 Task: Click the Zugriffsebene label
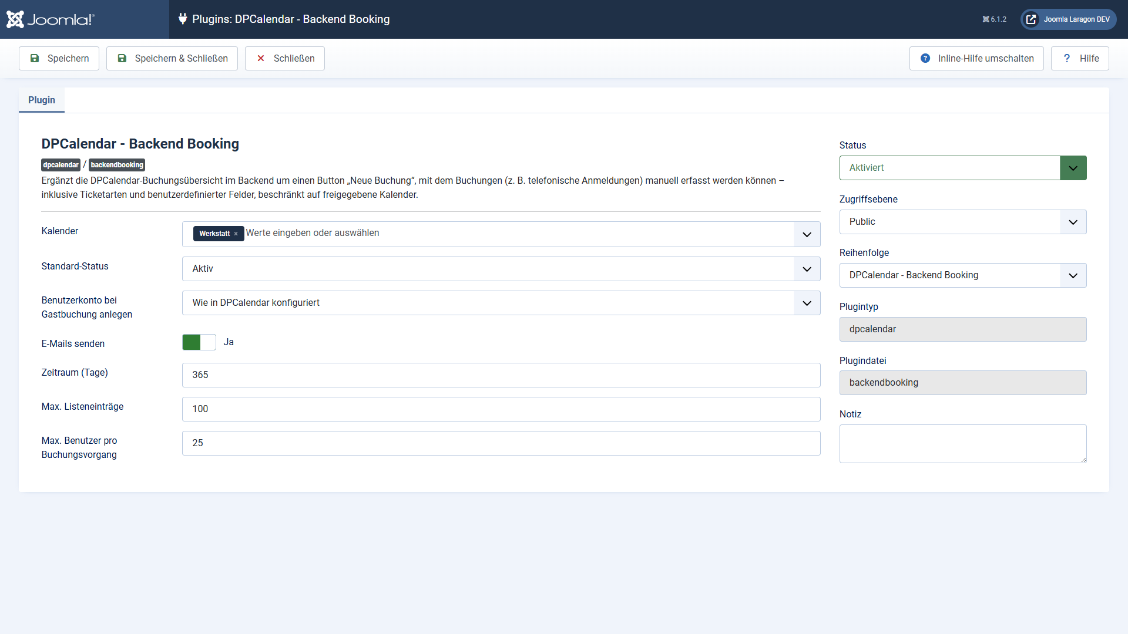[x=868, y=200]
